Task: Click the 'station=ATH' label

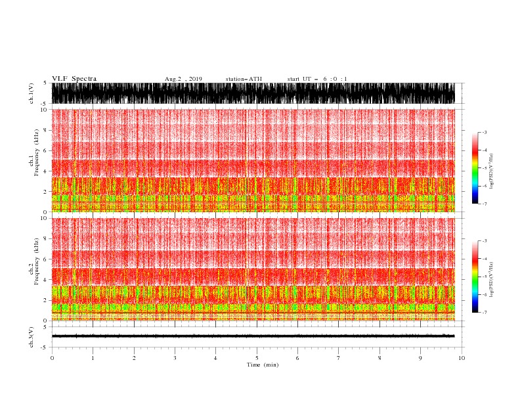Action: pyautogui.click(x=244, y=79)
